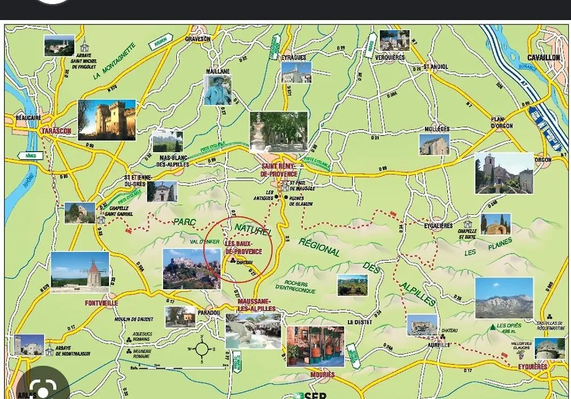Click the ruins icon above Castellas de Roquemartine

coord(550,317)
